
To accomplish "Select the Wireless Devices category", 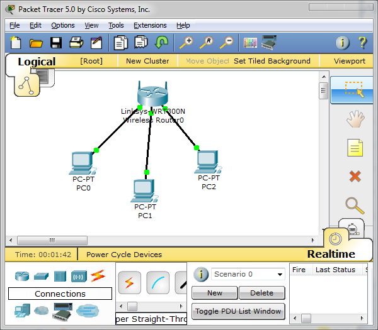I will pos(79,277).
